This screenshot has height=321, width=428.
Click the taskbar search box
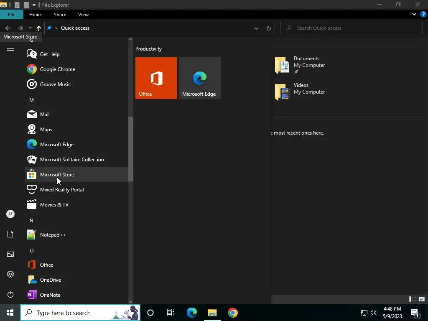pyautogui.click(x=80, y=313)
